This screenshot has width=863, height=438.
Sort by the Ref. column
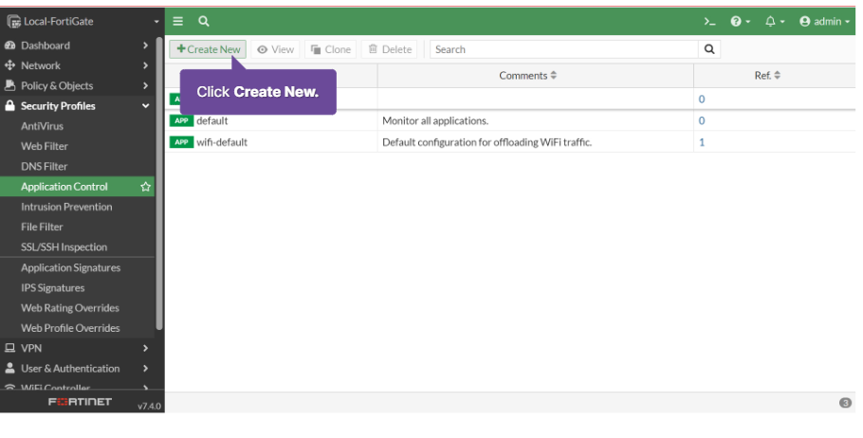tap(767, 76)
